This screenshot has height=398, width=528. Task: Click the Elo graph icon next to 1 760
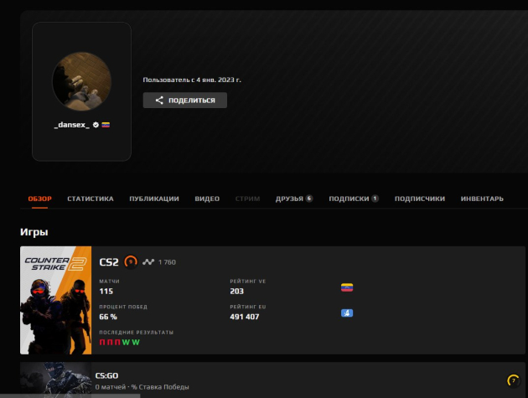click(148, 262)
